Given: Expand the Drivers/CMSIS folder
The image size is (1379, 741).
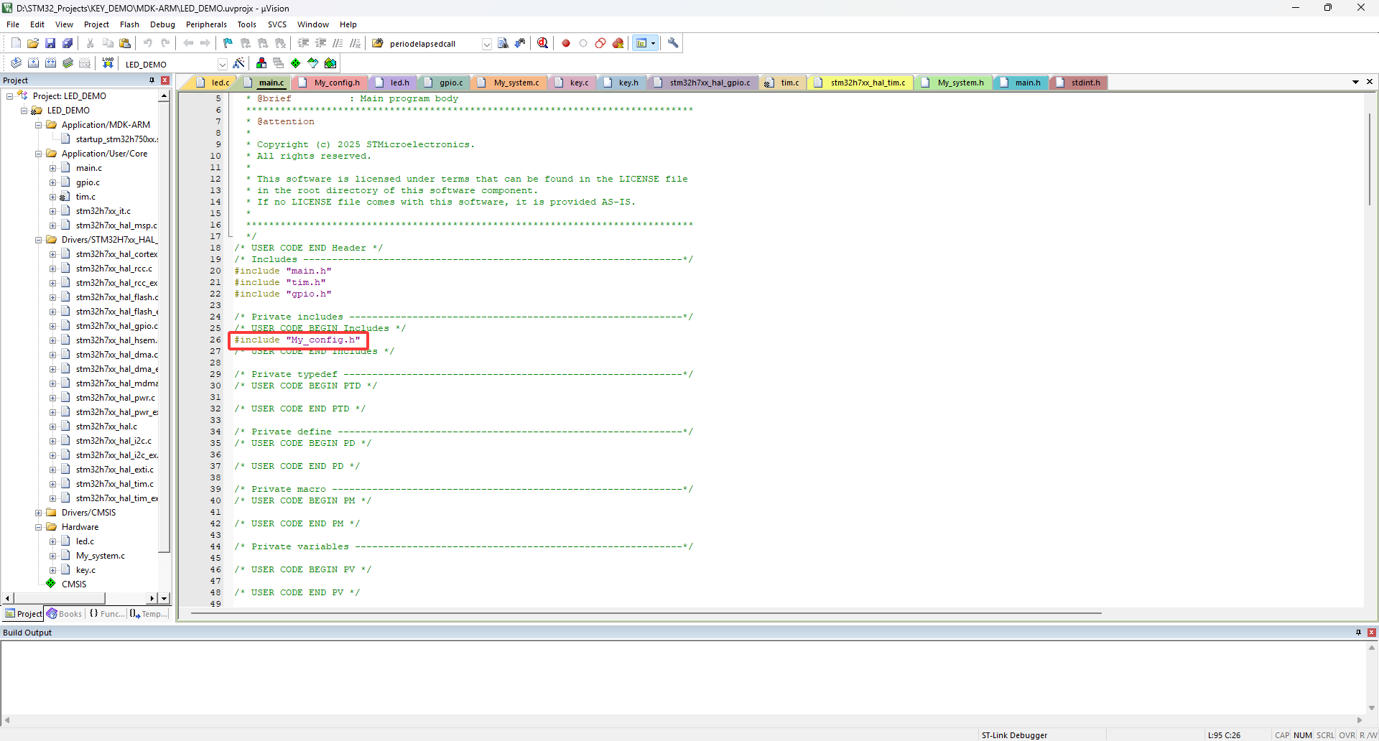Looking at the screenshot, I should [x=39, y=512].
